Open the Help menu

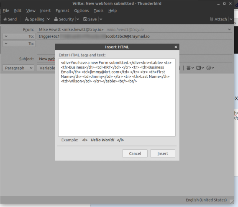click(113, 10)
